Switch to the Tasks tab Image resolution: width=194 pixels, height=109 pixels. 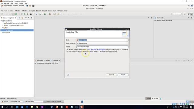point(47,61)
